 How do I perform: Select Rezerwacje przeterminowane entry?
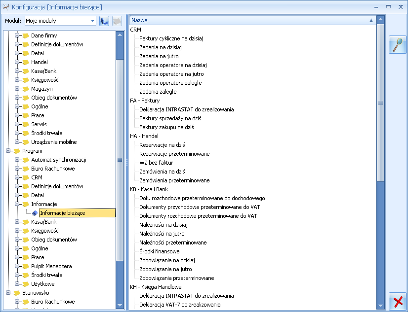click(x=174, y=154)
